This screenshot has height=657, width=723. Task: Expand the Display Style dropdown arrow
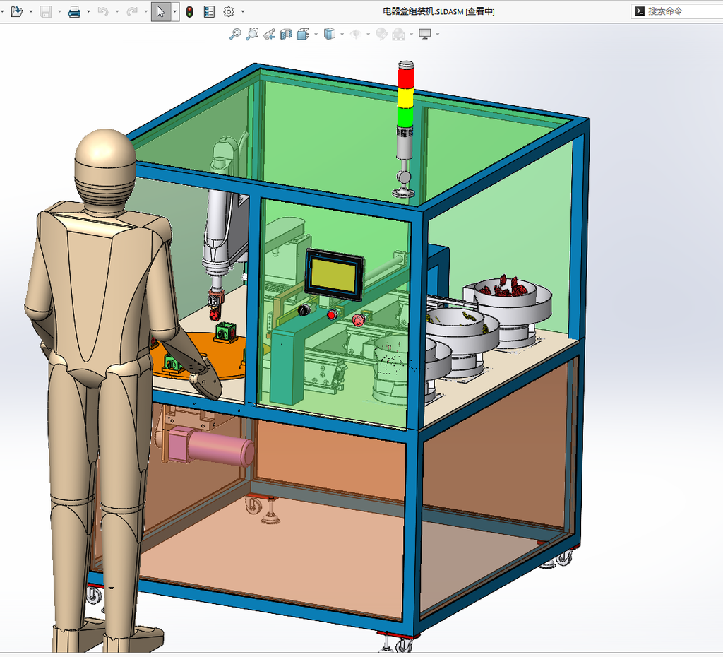click(342, 34)
